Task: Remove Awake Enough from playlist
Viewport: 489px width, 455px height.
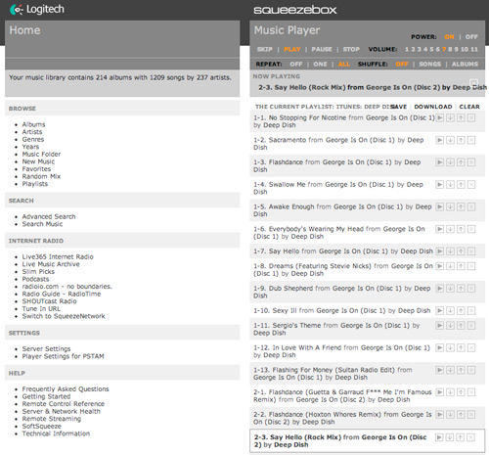Action: point(471,206)
